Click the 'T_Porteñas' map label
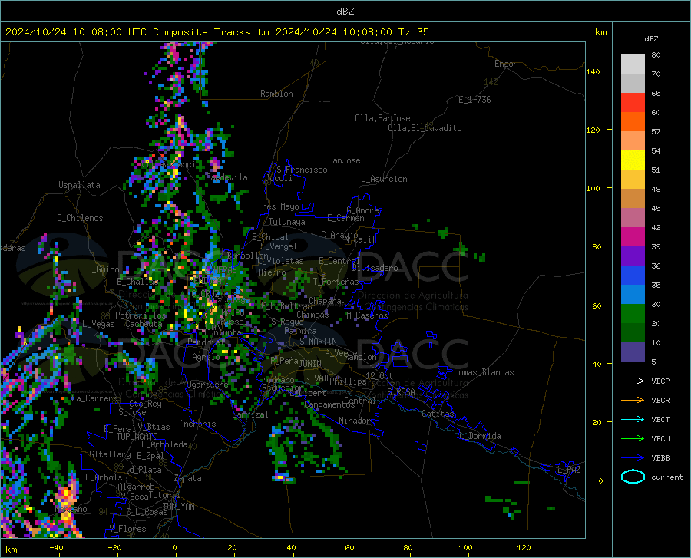691x558 pixels. pos(336,282)
